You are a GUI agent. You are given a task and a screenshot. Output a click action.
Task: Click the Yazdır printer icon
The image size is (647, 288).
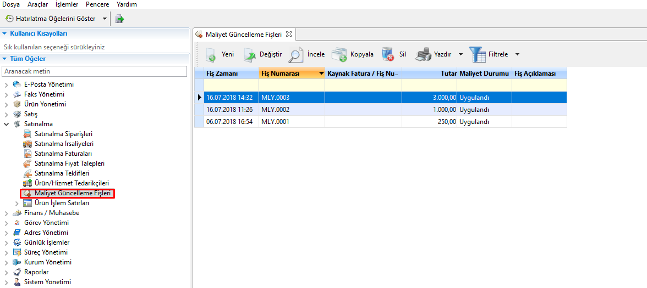tap(423, 55)
